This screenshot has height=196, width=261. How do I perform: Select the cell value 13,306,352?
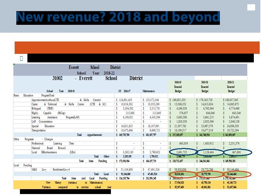pos(180,104)
